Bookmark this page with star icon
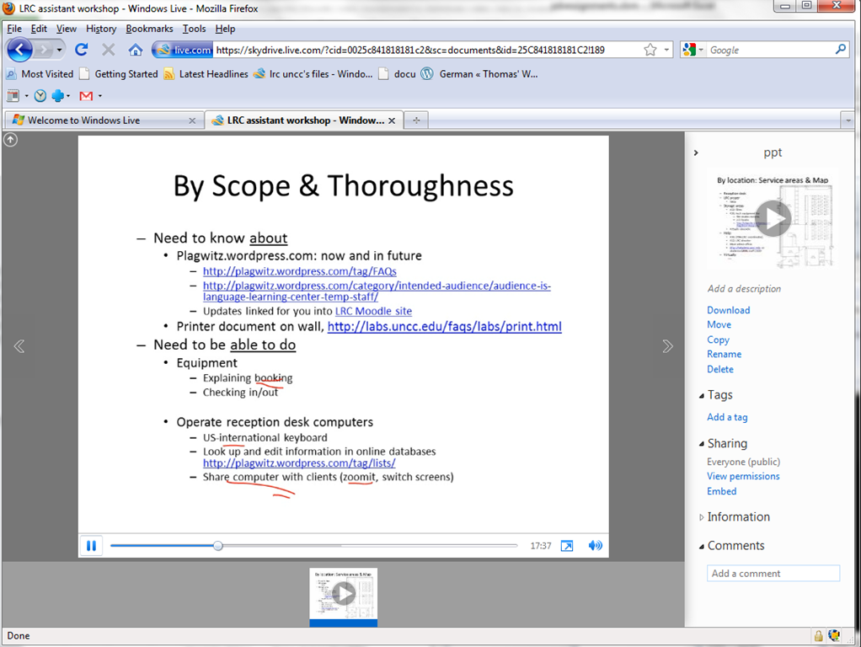The height and width of the screenshot is (647, 861). click(650, 50)
